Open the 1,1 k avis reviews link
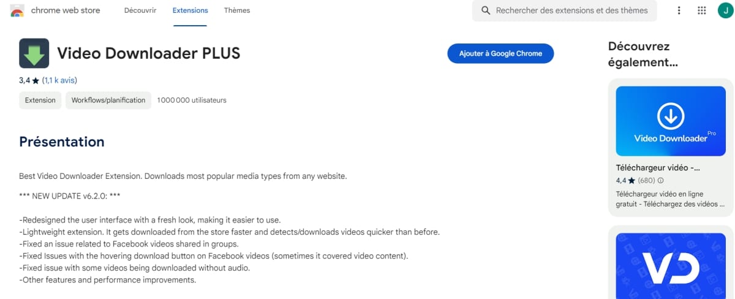Image resolution: width=735 pixels, height=299 pixels. click(59, 80)
